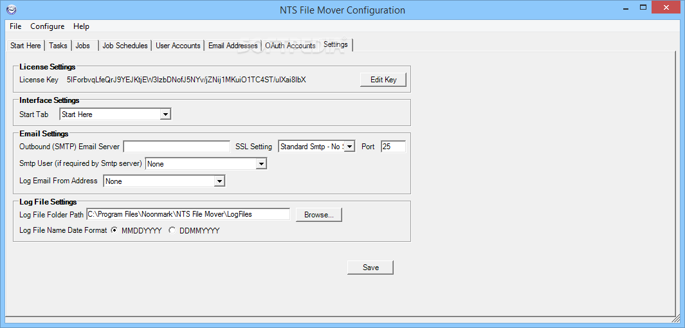Minimize the configuration window
This screenshot has width=685, height=328.
pos(626,8)
